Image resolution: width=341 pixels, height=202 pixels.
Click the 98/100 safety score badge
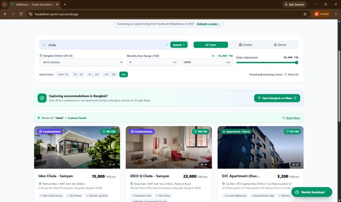pos(201,131)
